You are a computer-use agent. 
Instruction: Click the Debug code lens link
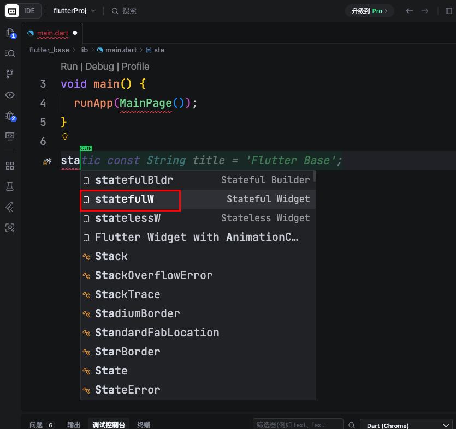point(99,67)
